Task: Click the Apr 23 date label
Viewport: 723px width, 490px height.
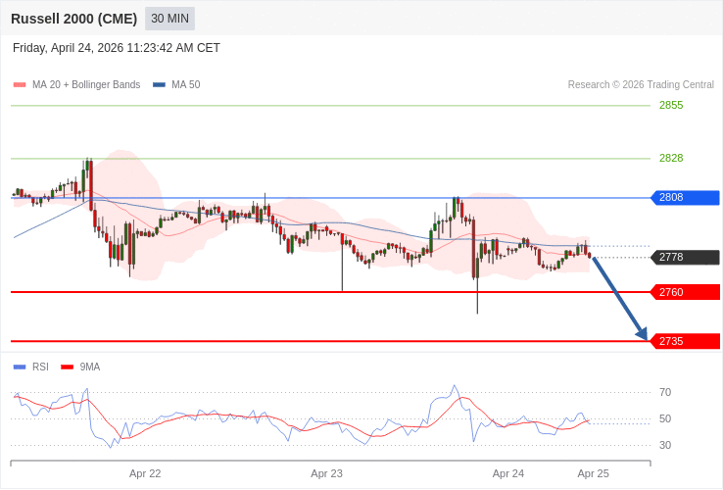Action: 326,473
